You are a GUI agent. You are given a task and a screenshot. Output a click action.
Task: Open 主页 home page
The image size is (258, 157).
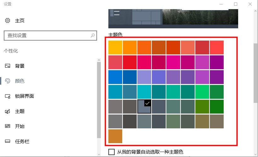tap(20, 20)
